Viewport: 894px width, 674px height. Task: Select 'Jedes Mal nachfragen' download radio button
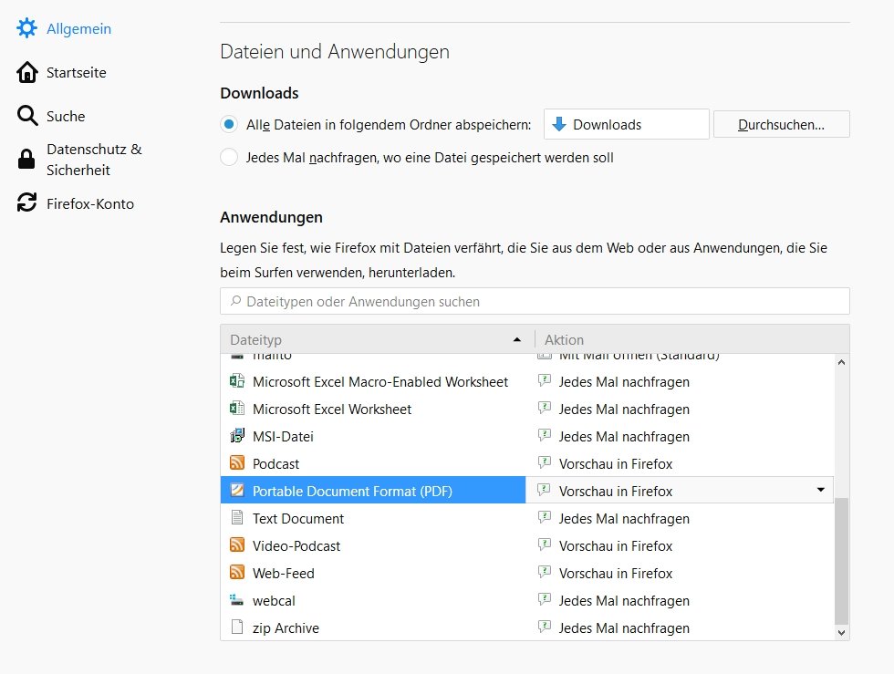click(229, 157)
